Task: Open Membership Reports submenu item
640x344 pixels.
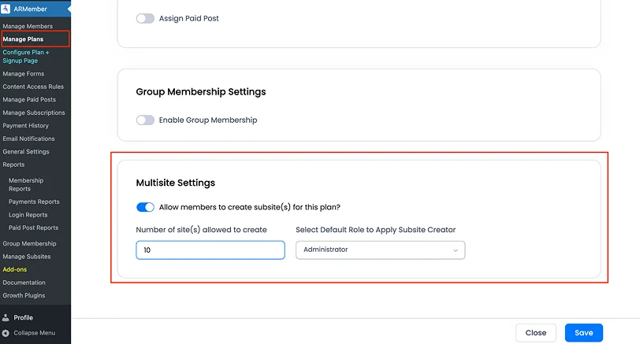Action: [x=26, y=185]
